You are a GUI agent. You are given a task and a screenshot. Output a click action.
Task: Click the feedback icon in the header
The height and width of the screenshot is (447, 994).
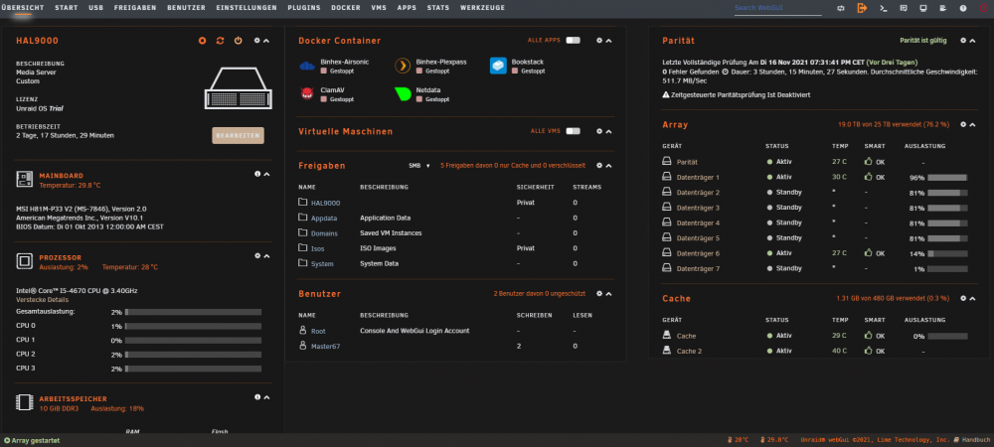[x=904, y=8]
